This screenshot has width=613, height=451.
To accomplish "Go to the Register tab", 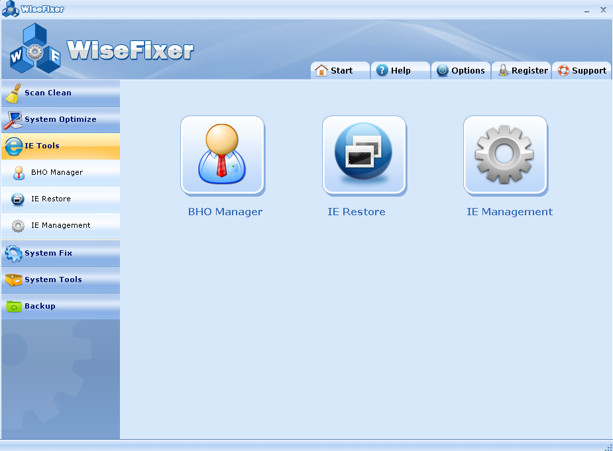I will (522, 71).
